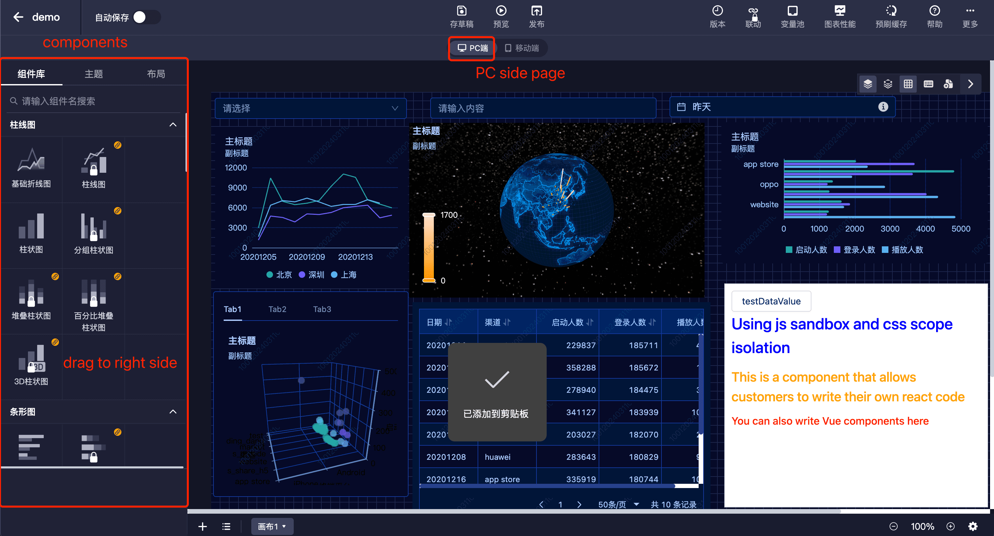Expand the right panel chevron
994x536 pixels.
[x=970, y=84]
